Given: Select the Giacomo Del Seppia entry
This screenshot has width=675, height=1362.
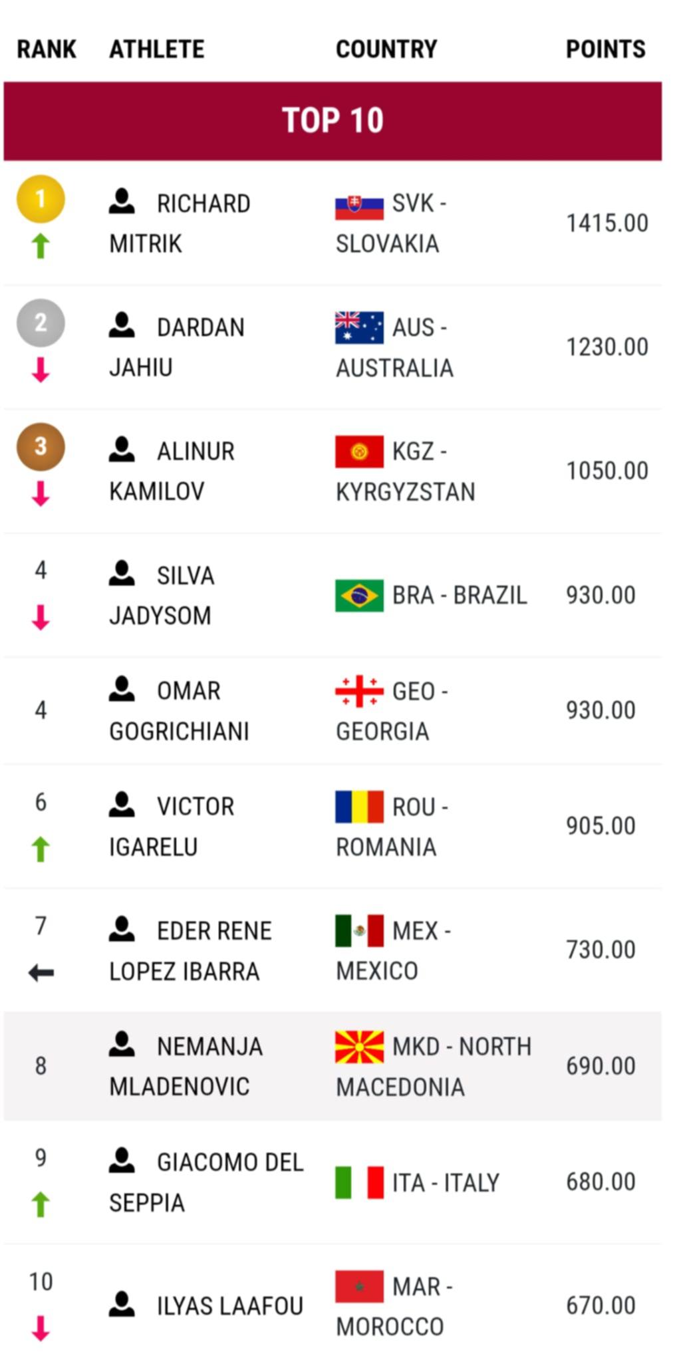Looking at the screenshot, I should click(206, 1182).
